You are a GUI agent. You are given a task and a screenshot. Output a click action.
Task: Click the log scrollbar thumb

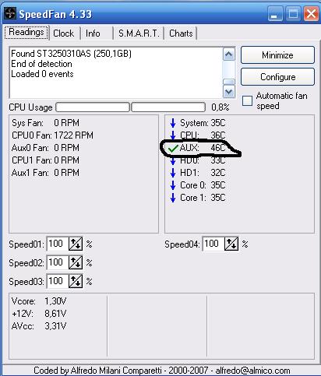coord(229,82)
